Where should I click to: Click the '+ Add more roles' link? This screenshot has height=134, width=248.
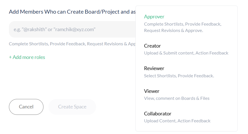coord(27,57)
